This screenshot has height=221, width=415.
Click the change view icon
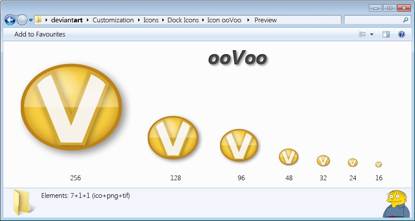pyautogui.click(x=362, y=34)
